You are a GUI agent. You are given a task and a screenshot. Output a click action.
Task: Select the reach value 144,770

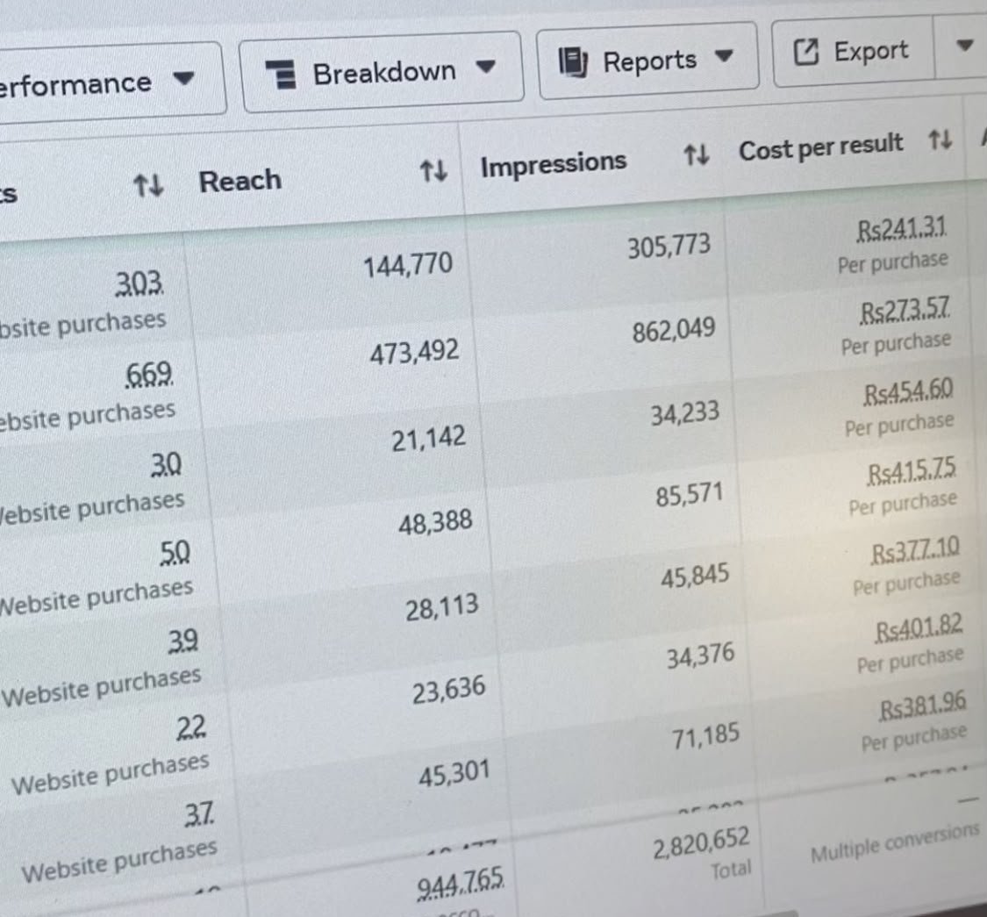point(408,264)
